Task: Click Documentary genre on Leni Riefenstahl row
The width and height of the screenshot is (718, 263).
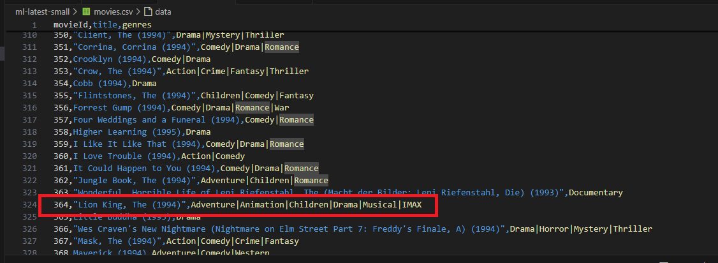Action: (596, 193)
